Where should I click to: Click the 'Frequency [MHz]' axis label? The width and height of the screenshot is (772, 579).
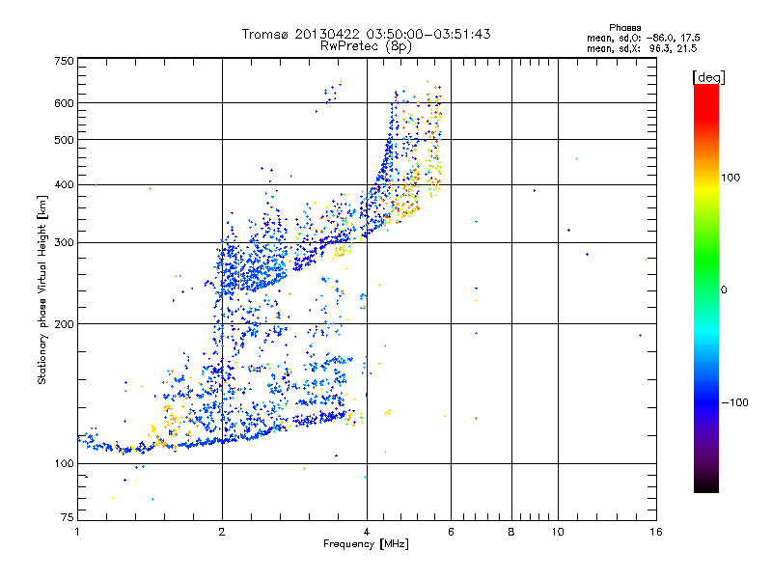366,544
